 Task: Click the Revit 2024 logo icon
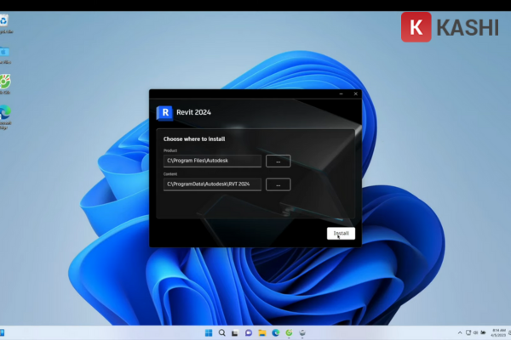coord(164,111)
